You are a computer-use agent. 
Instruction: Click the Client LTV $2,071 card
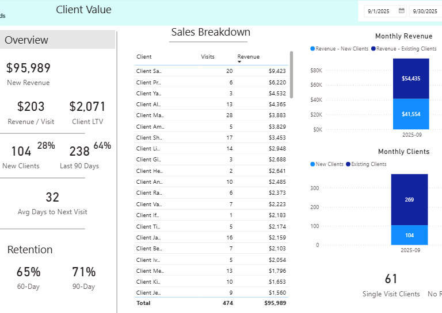[87, 112]
